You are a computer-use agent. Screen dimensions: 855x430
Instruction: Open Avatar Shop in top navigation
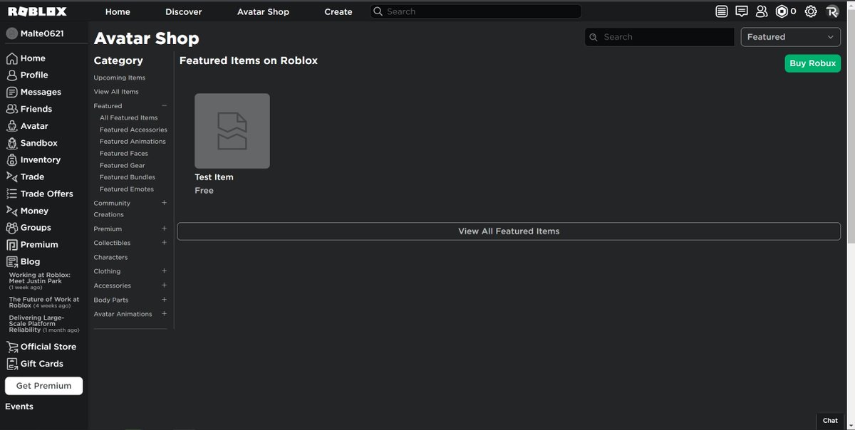tap(263, 12)
